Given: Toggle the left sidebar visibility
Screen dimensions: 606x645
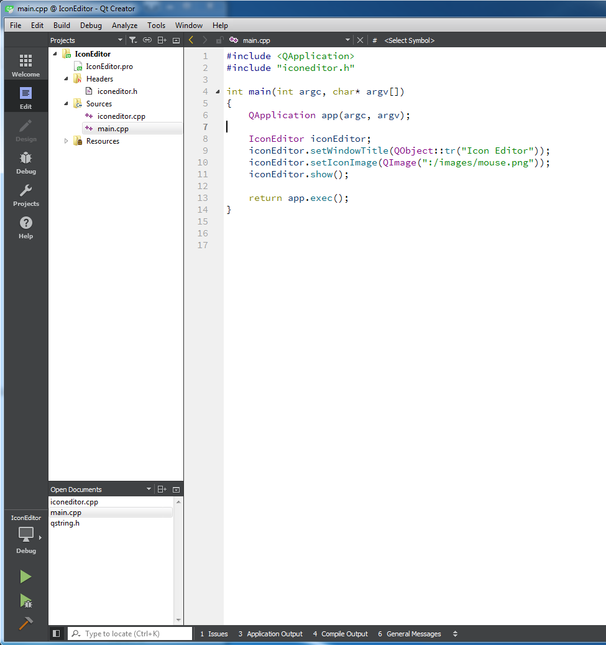Looking at the screenshot, I should (57, 633).
